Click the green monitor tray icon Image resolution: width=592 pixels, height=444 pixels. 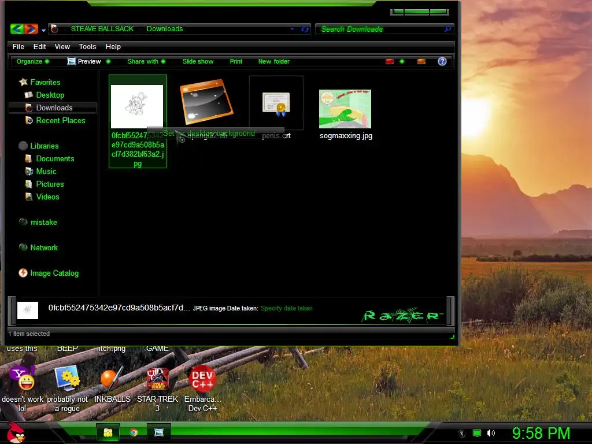click(477, 434)
